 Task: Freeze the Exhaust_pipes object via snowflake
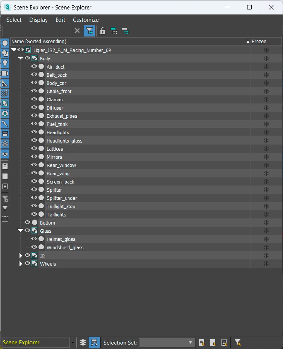coord(266,116)
